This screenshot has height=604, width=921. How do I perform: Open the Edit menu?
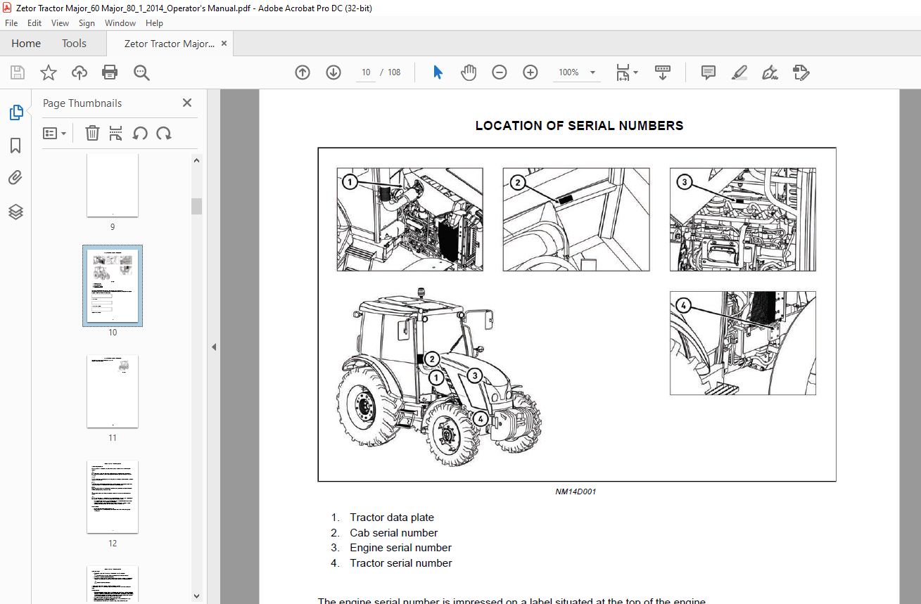click(x=34, y=23)
